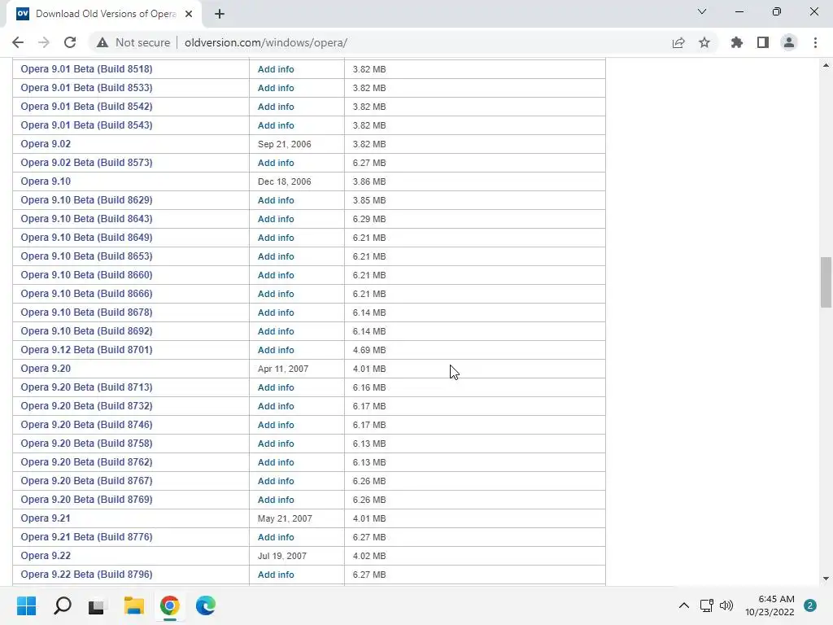This screenshot has height=625, width=833.
Task: Open the Opera 9.10 download link
Action: 46,181
